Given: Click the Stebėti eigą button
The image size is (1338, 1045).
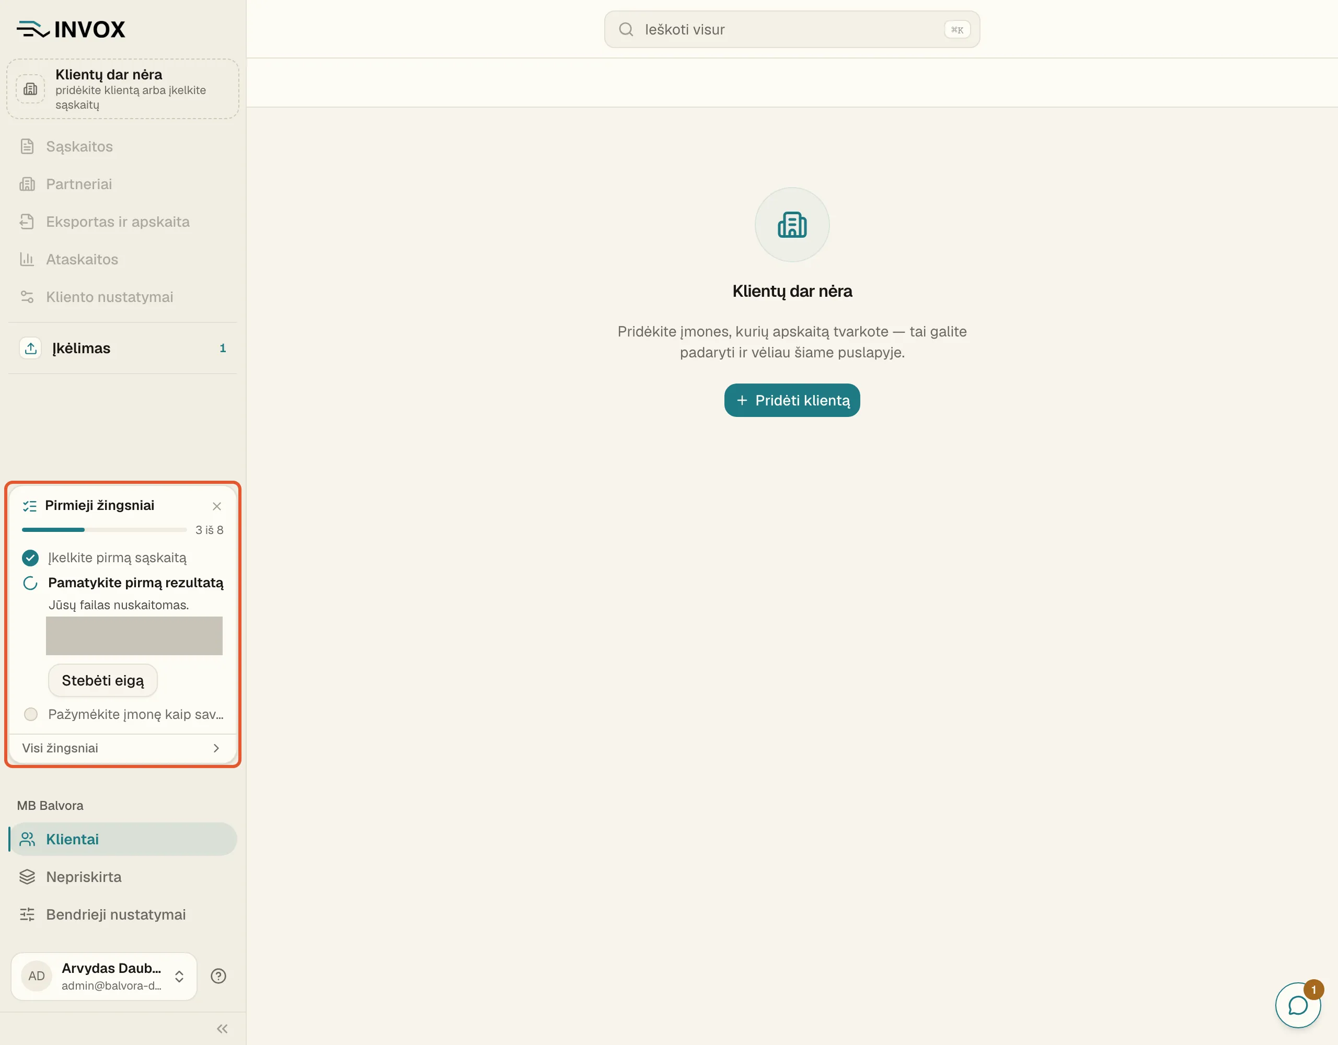Looking at the screenshot, I should 103,680.
